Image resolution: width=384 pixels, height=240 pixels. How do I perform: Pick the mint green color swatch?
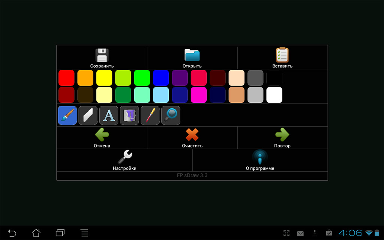pyautogui.click(x=142, y=95)
